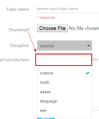Click the small pointer notch atop dropdown list
Image resolution: width=99 pixels, height=119 pixels.
(42, 52)
